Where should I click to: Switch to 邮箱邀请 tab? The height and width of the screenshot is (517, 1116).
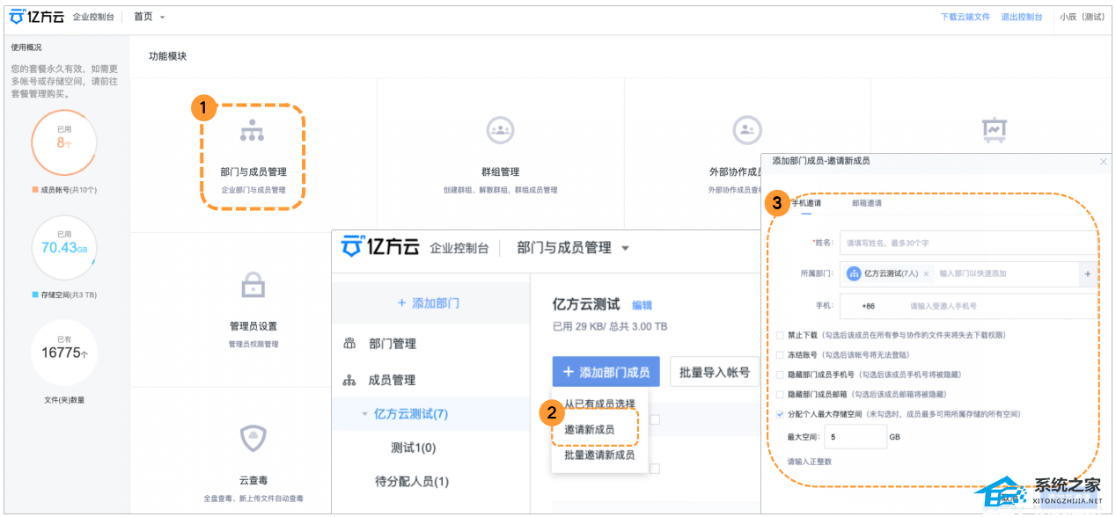(866, 203)
